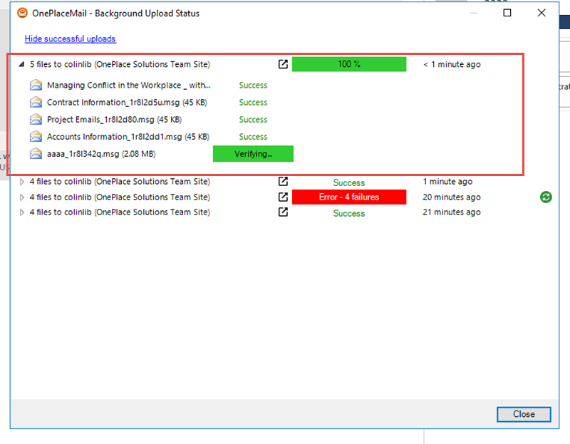Click Success status for Accounts Information file
Image resolution: width=570 pixels, height=444 pixels.
(x=253, y=137)
